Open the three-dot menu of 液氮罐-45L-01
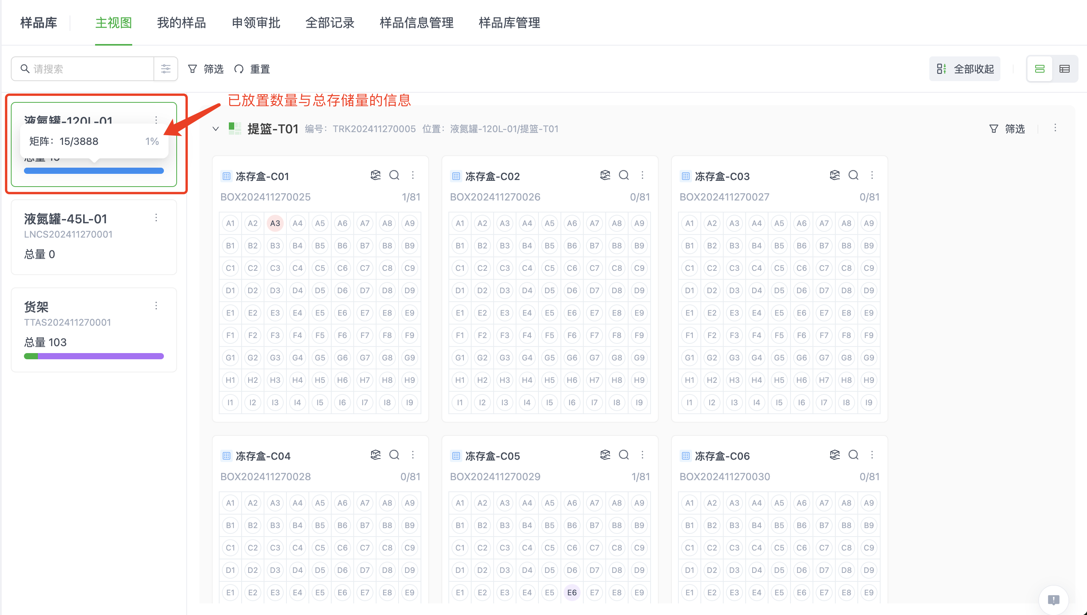 (156, 217)
